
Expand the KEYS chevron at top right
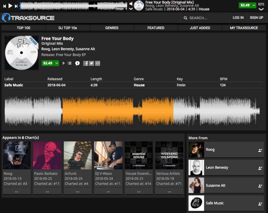pyautogui.click(x=261, y=9)
